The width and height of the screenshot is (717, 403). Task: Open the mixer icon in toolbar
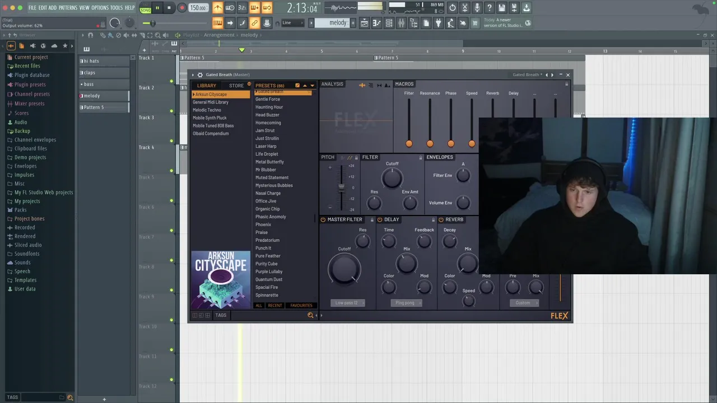pyautogui.click(x=402, y=23)
